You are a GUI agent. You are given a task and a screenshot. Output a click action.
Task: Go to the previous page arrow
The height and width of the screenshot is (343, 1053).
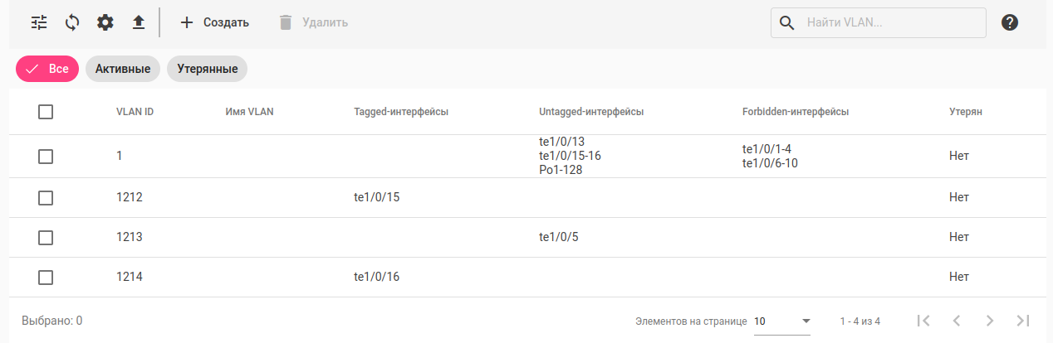click(x=957, y=321)
